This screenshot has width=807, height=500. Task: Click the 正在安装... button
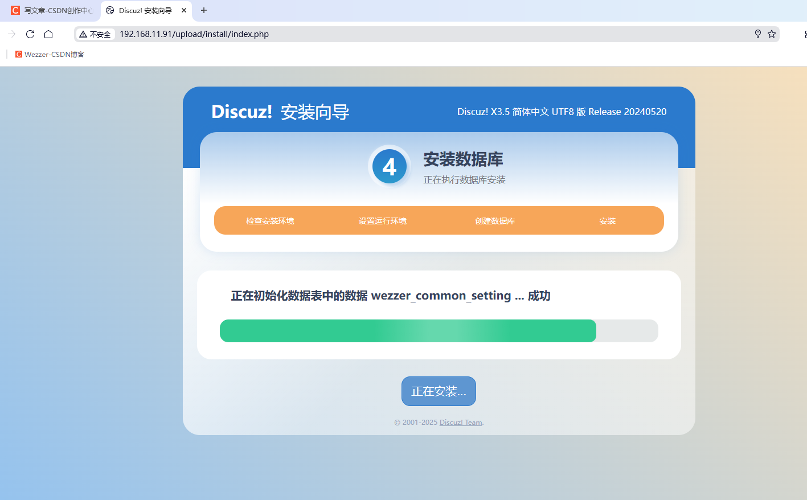439,391
